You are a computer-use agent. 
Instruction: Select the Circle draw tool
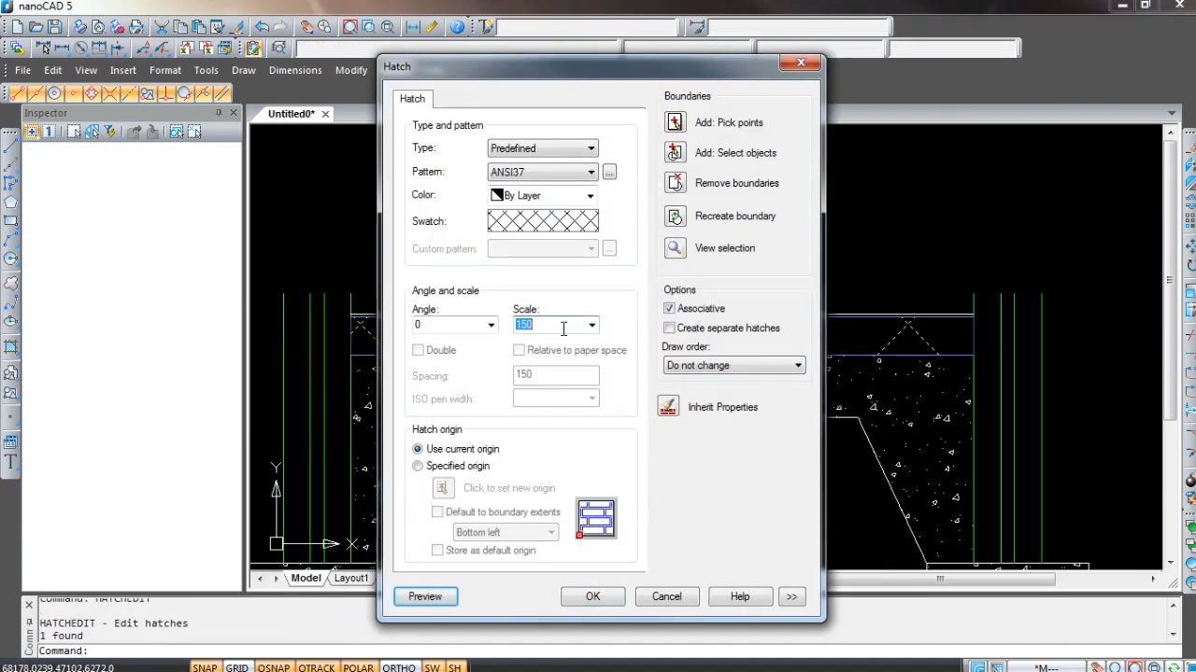point(10,259)
